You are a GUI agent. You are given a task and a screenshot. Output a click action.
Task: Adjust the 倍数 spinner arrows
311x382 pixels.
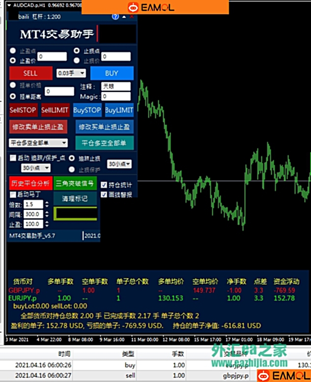tap(47, 204)
